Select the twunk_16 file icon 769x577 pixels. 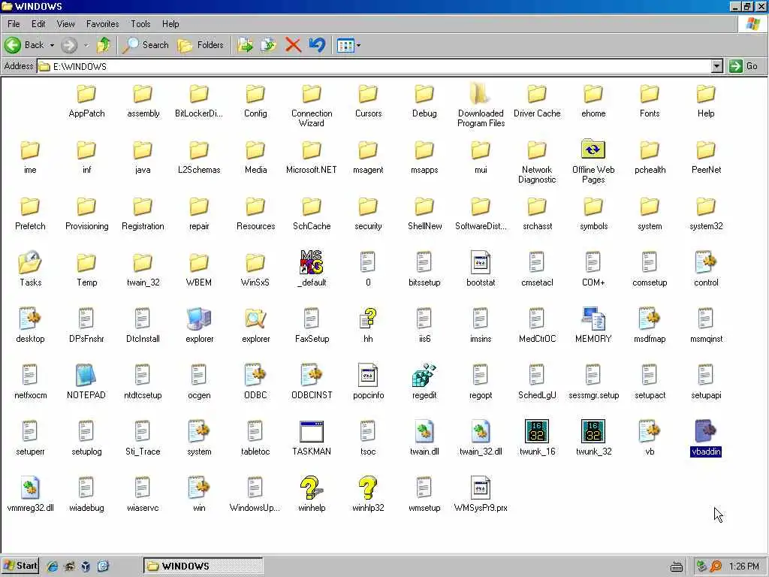[537, 432]
